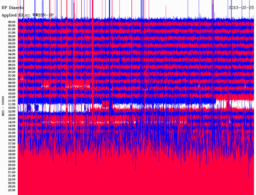Select the 01:30 time label

12,33
